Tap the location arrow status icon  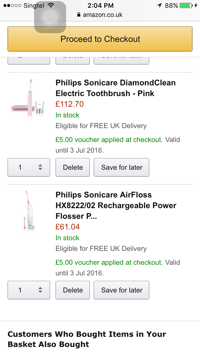pos(159,5)
